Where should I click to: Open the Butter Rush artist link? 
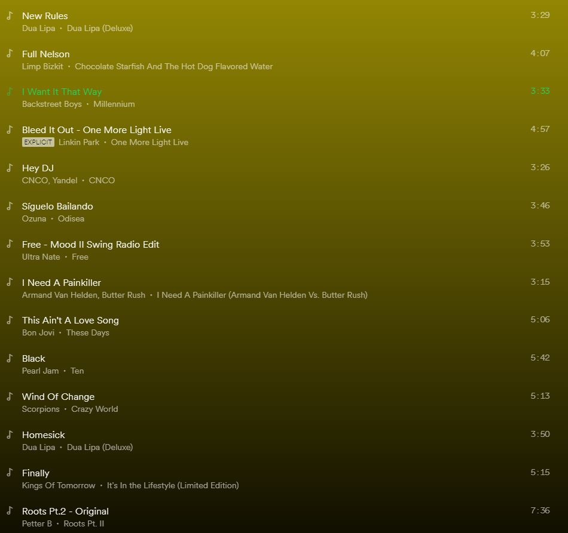click(x=124, y=295)
